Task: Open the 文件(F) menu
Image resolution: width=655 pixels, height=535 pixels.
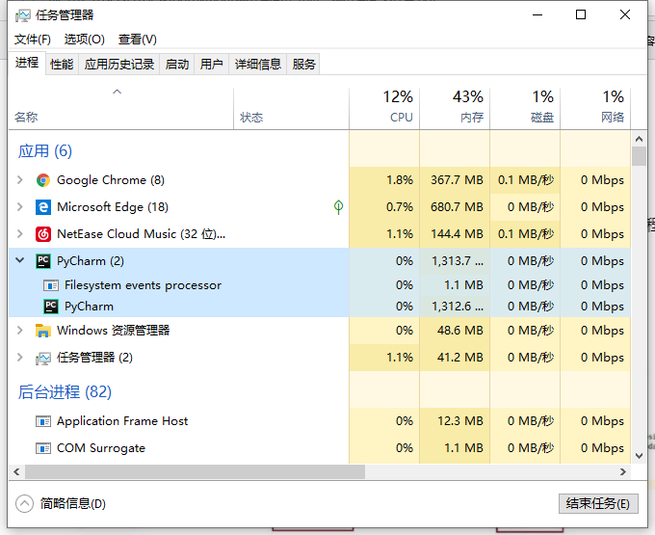Action: (x=33, y=40)
